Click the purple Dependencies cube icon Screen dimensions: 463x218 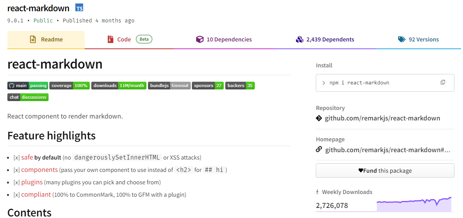(x=200, y=39)
